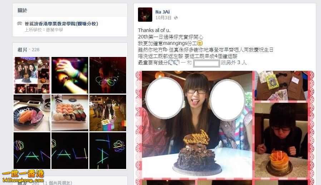The height and width of the screenshot is (185, 321).
Task: Open girl on street night photo thumbnail
Action: pyautogui.click(x=108, y=113)
